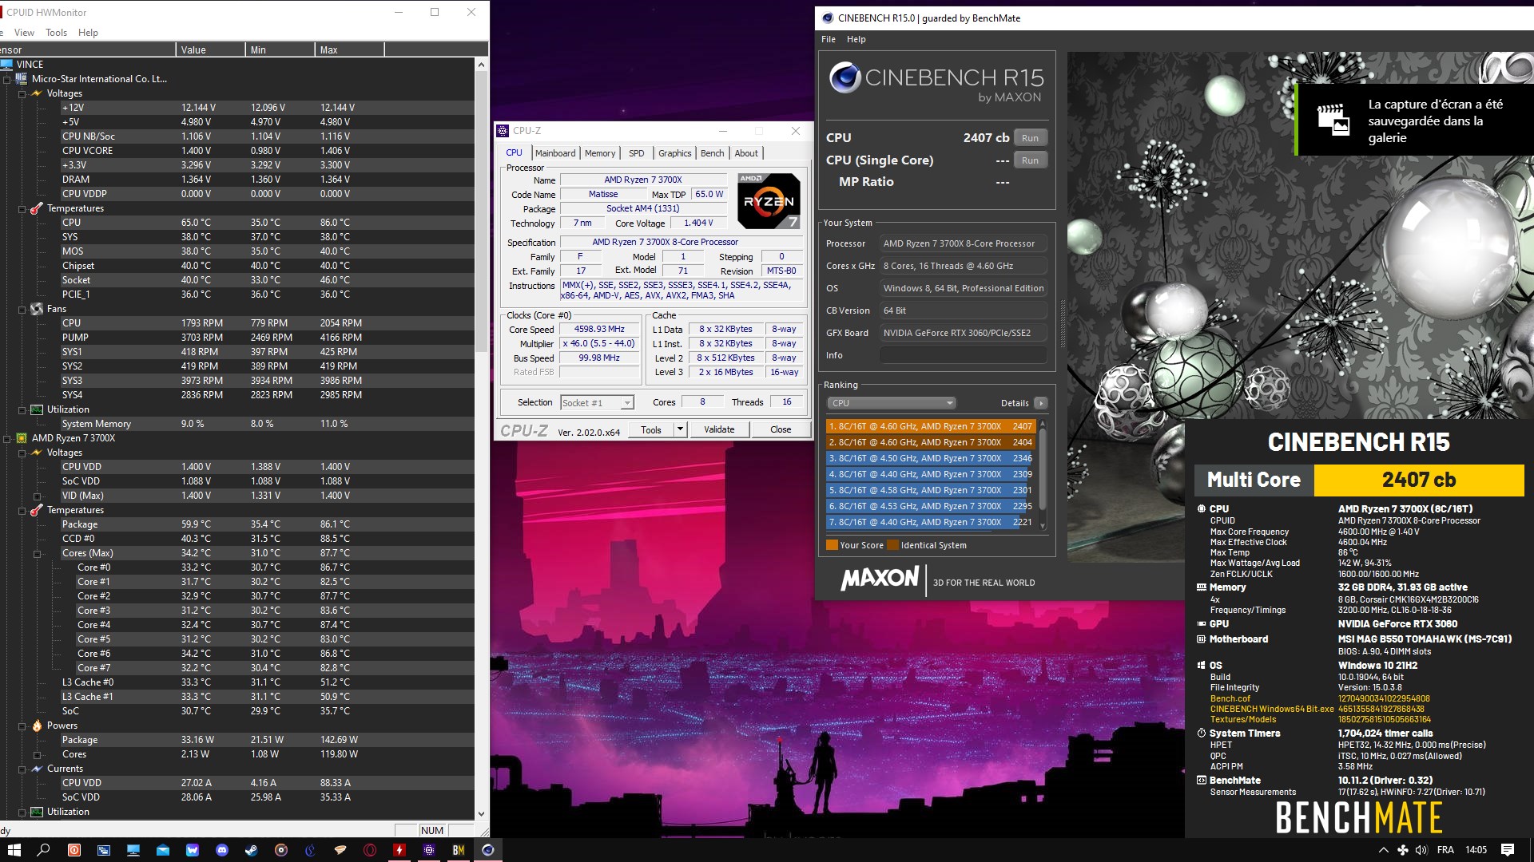
Task: Open taskbar search magnifier
Action: point(44,850)
